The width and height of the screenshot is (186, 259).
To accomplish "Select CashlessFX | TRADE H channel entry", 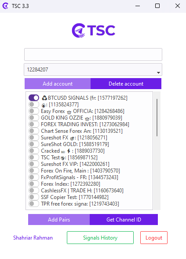I will (82, 191).
